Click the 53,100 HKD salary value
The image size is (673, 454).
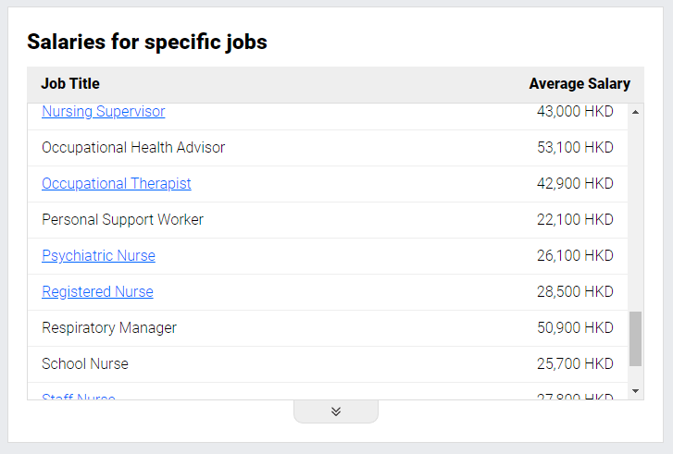(575, 147)
